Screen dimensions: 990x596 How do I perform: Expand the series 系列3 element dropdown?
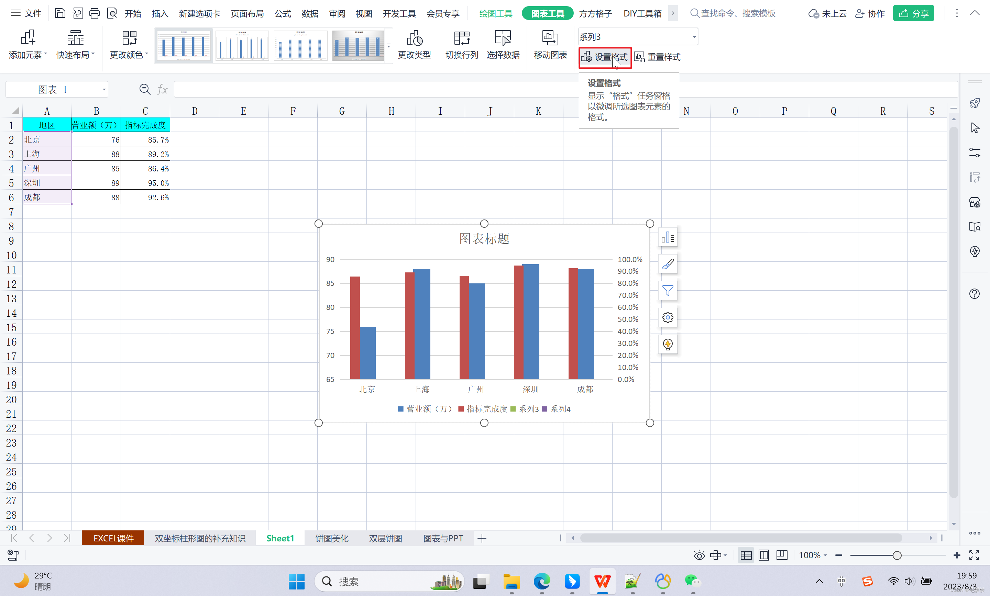tap(694, 37)
